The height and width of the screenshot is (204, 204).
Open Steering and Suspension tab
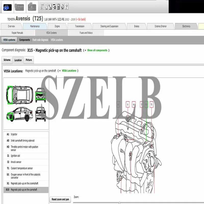(x=109, y=26)
